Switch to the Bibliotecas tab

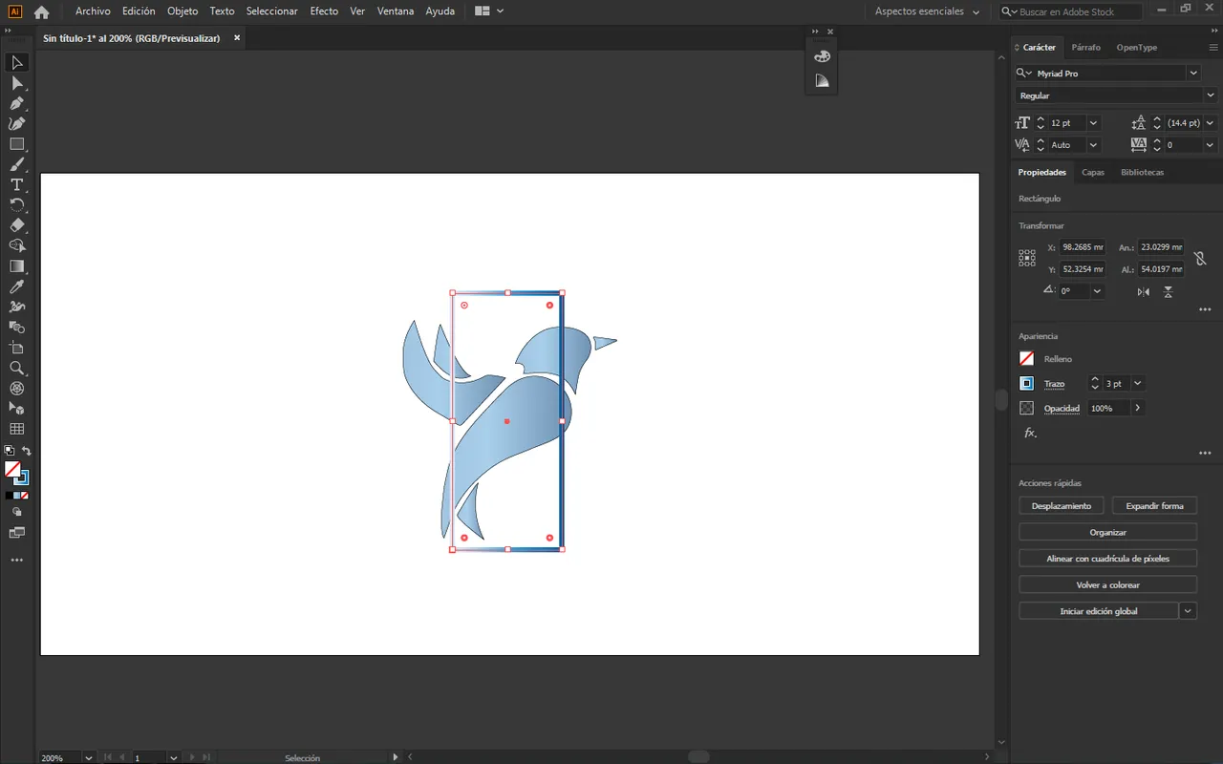[1143, 173]
